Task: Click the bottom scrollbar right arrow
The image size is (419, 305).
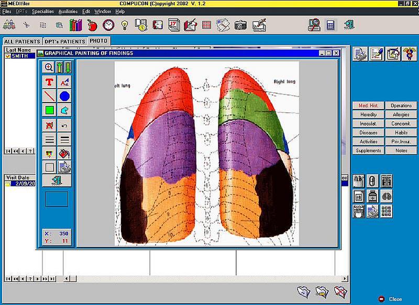Action: [x=345, y=279]
